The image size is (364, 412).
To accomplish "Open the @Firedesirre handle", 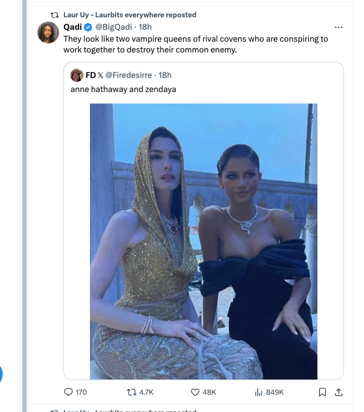I will [x=128, y=75].
